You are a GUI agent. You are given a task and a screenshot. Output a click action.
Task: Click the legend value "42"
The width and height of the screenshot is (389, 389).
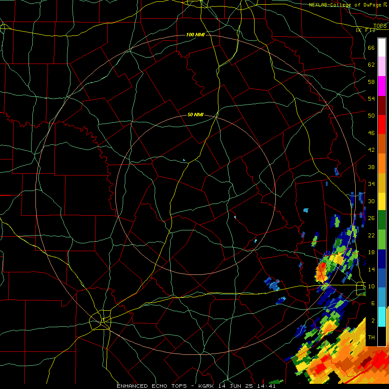tap(371, 150)
